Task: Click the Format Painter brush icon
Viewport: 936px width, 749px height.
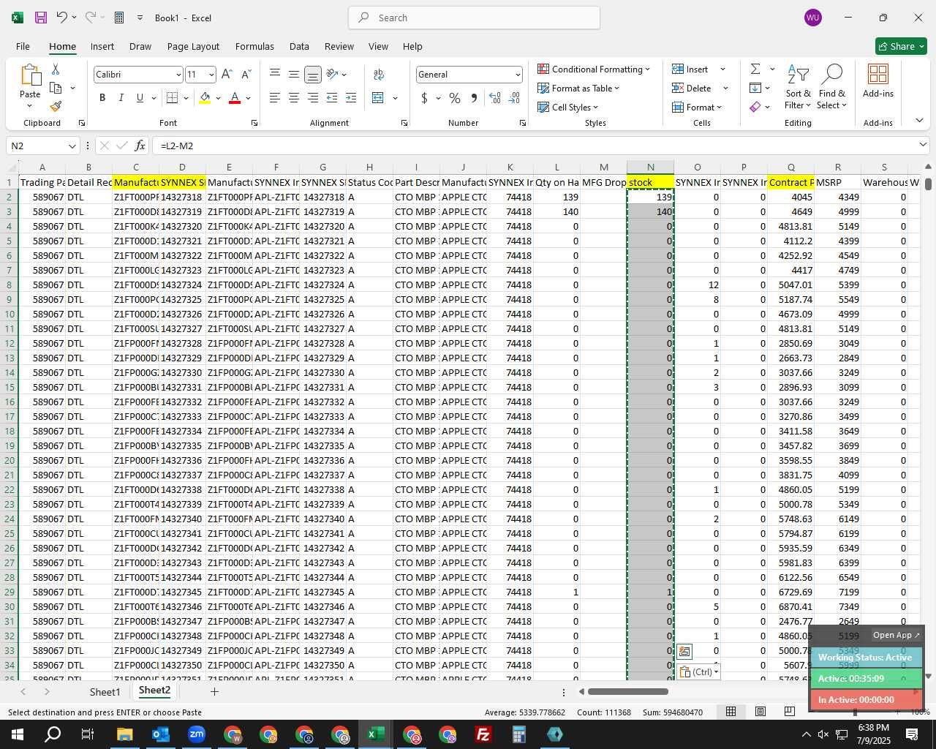Action: pos(56,106)
